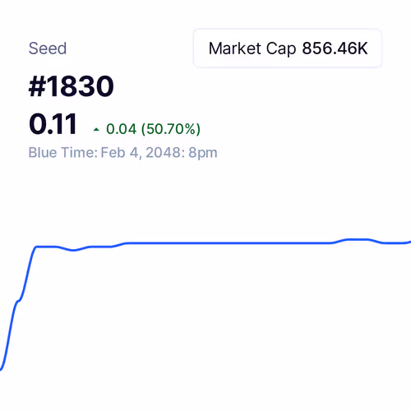Click the 8pm time text
This screenshot has width=411, height=411.
(203, 153)
